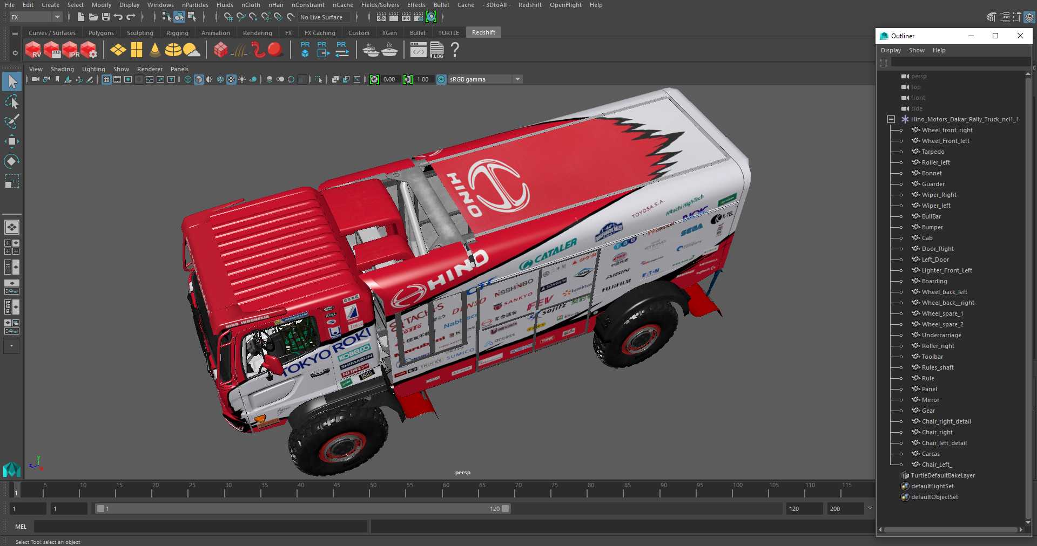Toggle viewport grid display
The image size is (1037, 546).
106,79
